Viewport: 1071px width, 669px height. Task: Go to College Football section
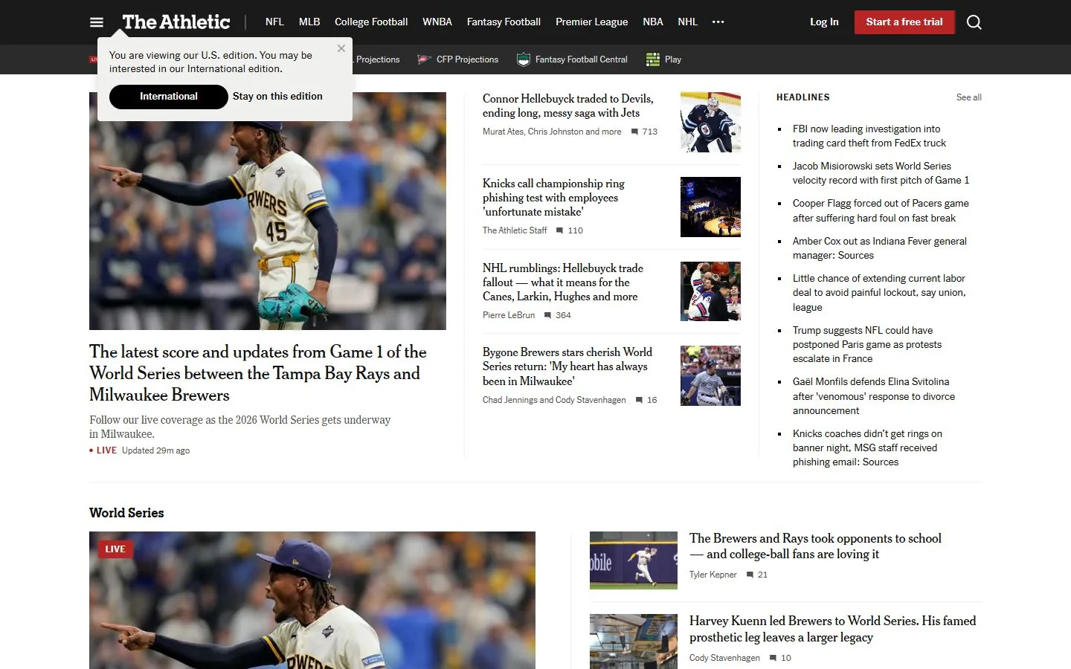pos(371,22)
